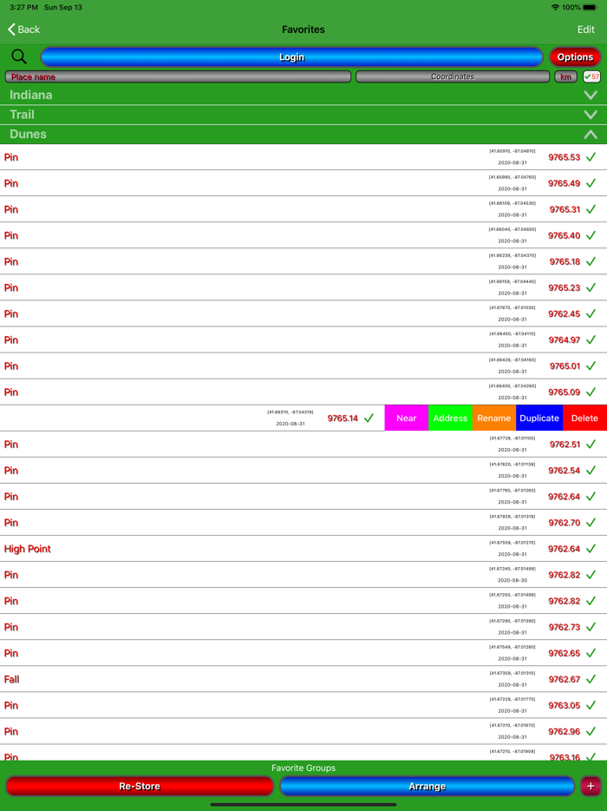Toggle checkmark on the 9765.31 row
This screenshot has height=811, width=607.
pos(591,209)
